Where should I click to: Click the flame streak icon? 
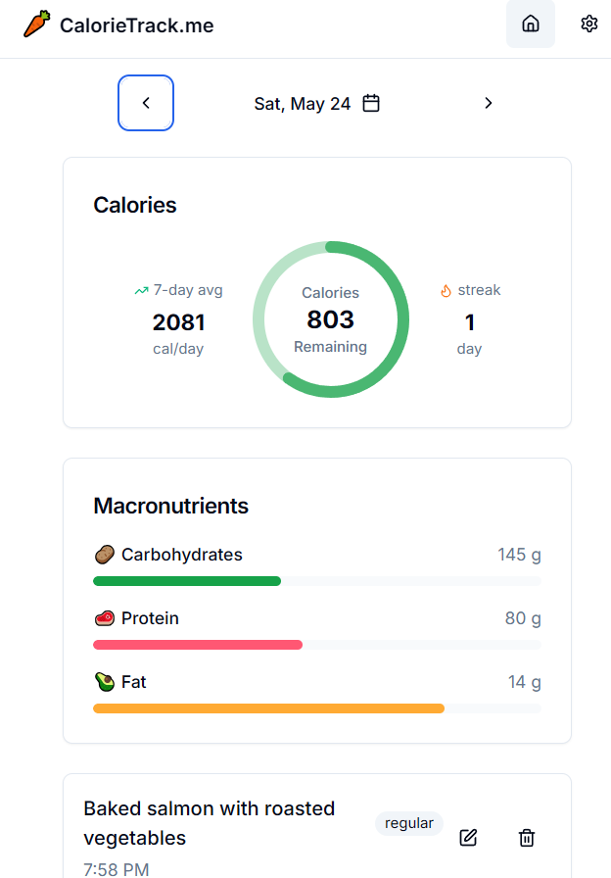click(x=446, y=291)
